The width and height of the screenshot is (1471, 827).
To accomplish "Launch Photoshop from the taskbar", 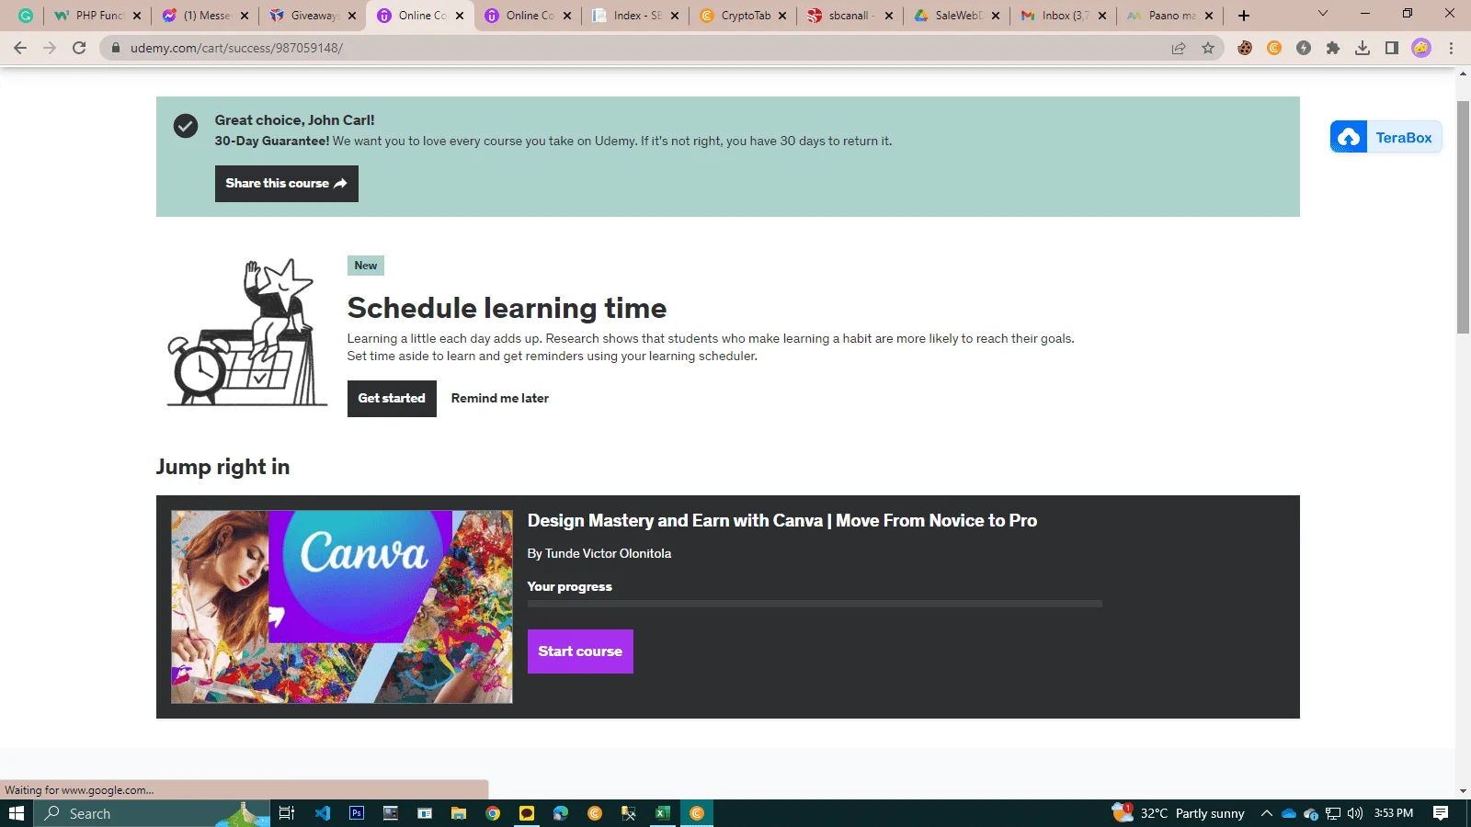I will pyautogui.click(x=357, y=813).
